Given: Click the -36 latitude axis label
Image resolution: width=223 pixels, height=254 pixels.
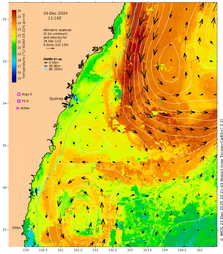Looking at the screenshot, I should tap(4, 188).
